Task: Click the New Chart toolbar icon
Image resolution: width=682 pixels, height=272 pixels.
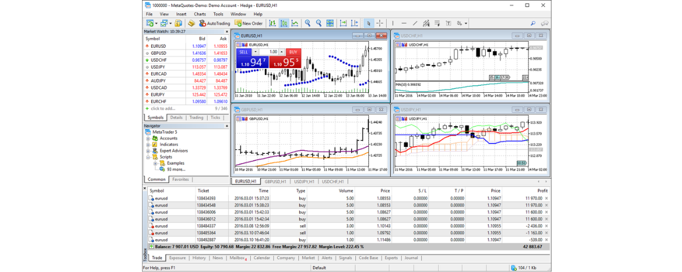Action: click(x=150, y=23)
